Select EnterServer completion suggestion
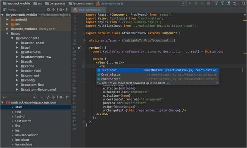Viewport: 247px width, 148px height. coord(157,79)
